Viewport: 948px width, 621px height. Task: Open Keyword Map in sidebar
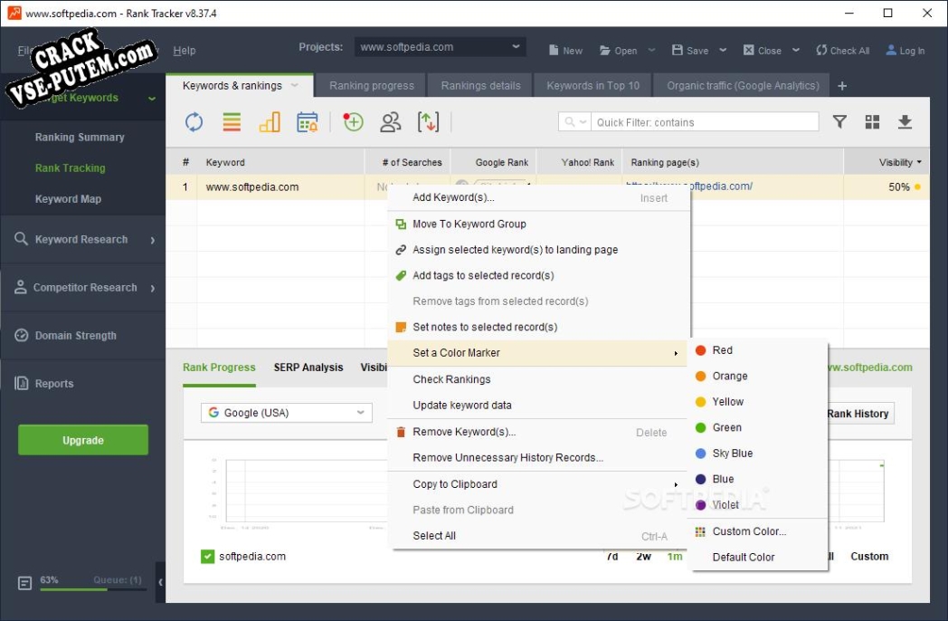(69, 198)
